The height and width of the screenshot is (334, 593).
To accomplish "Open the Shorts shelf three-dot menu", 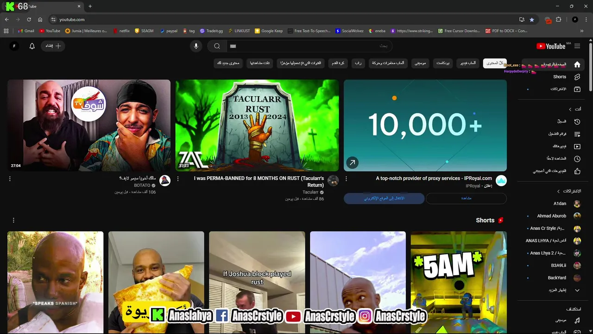I will [x=13, y=220].
